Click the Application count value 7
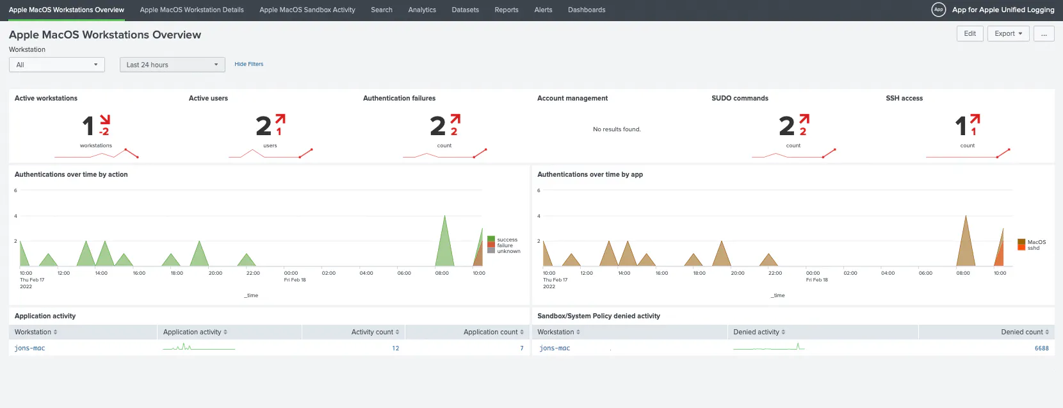This screenshot has height=408, width=1063. coord(522,348)
